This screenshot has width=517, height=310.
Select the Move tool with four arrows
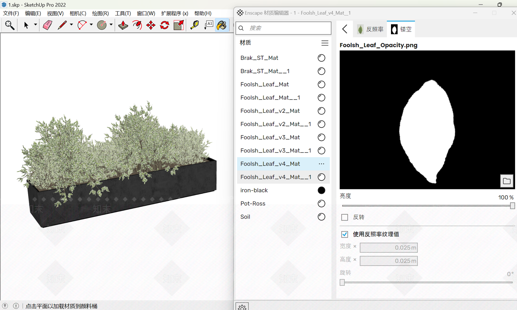point(151,25)
